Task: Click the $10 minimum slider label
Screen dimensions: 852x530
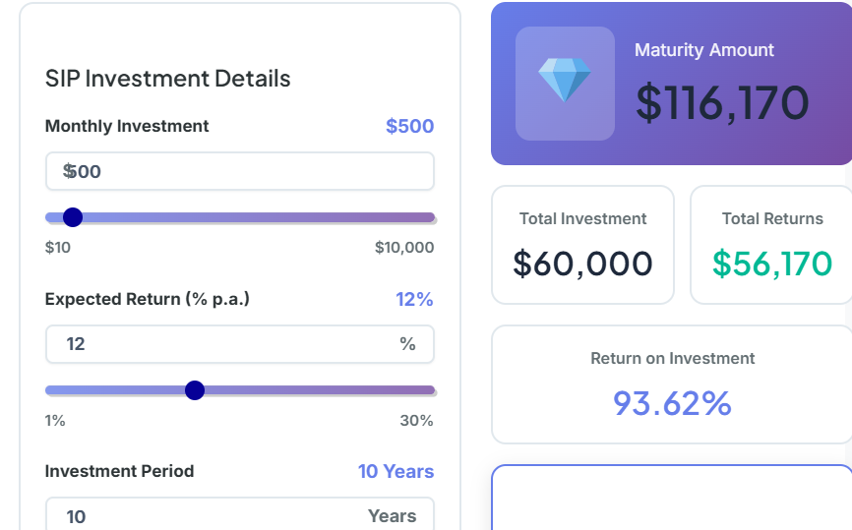Action: point(58,248)
